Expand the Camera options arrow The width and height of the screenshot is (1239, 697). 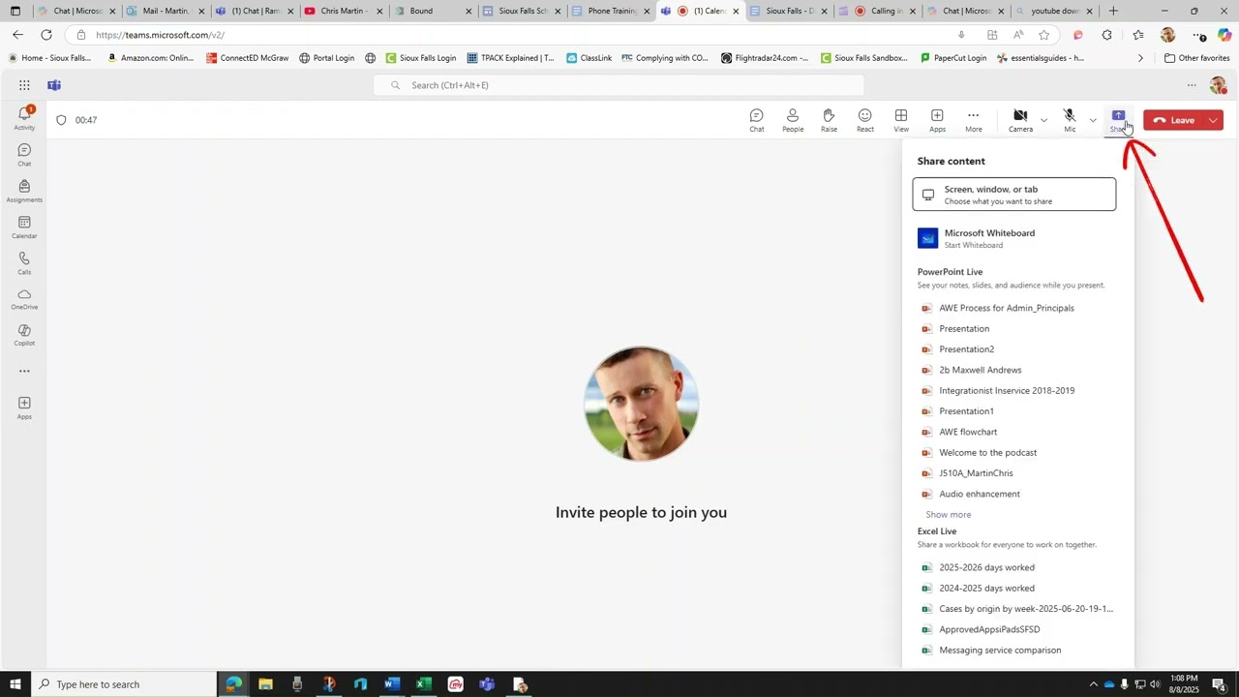point(1043,120)
